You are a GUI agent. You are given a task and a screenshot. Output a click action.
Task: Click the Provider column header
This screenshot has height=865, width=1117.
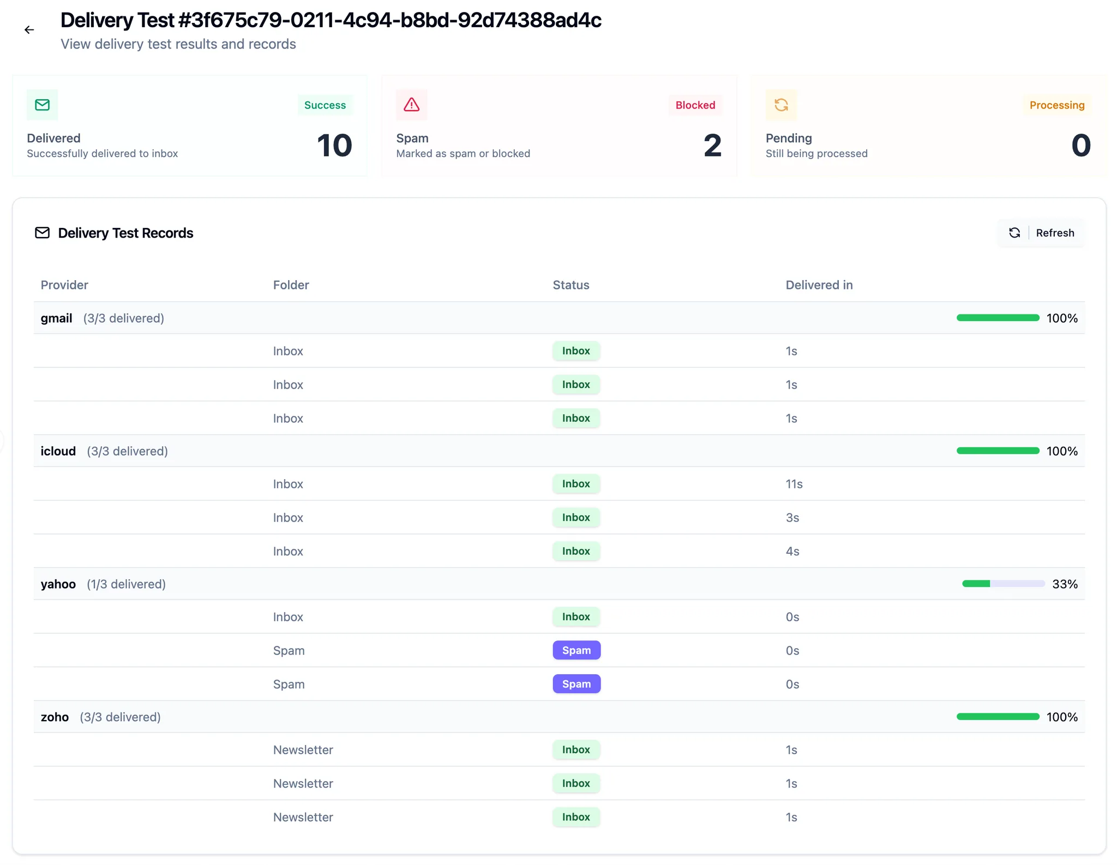64,285
